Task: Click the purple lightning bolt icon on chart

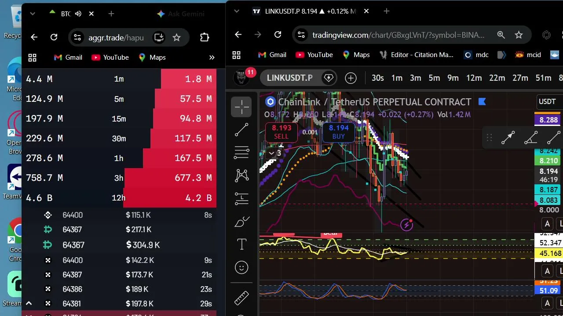Action: pyautogui.click(x=407, y=225)
